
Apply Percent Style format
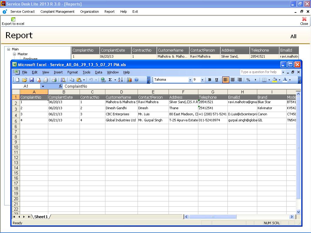[248, 80]
